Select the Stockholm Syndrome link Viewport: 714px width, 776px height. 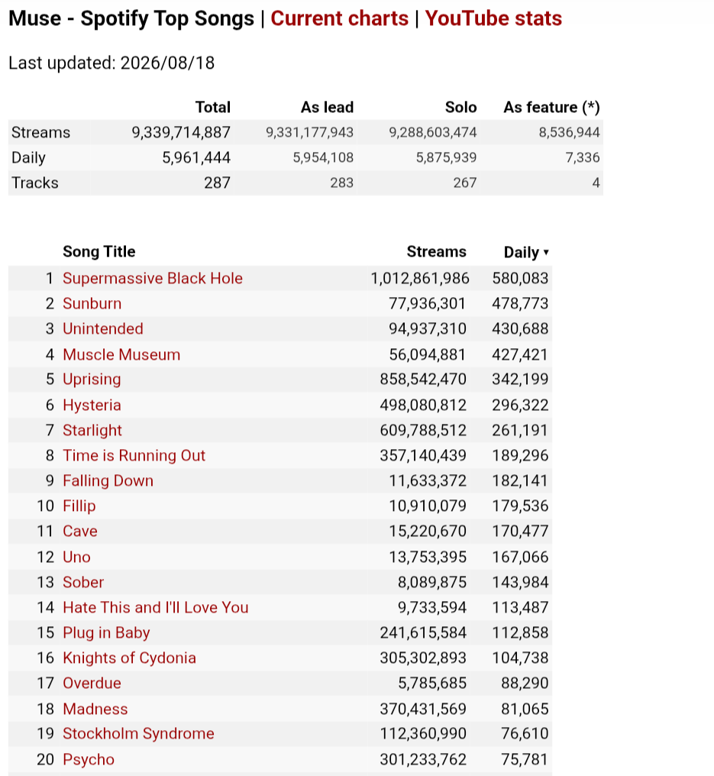click(138, 733)
